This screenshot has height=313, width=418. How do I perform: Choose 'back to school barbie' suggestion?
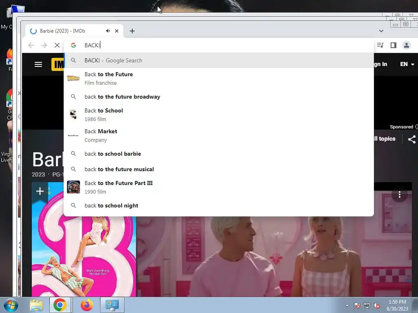[x=219, y=154]
